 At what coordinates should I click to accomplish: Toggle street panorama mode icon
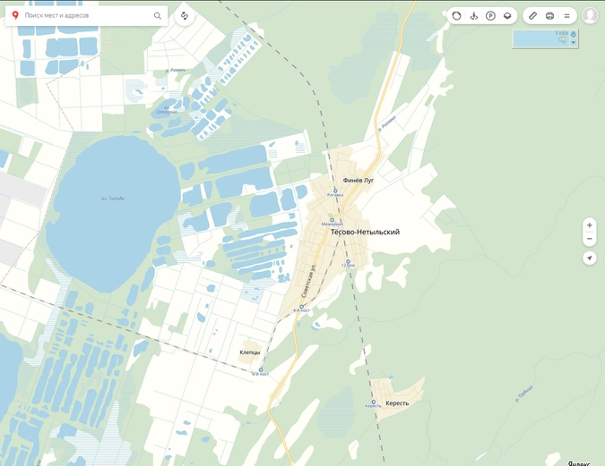point(473,15)
